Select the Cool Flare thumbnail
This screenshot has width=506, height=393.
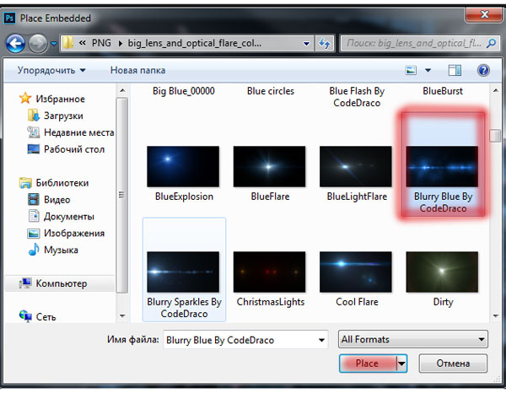point(356,272)
